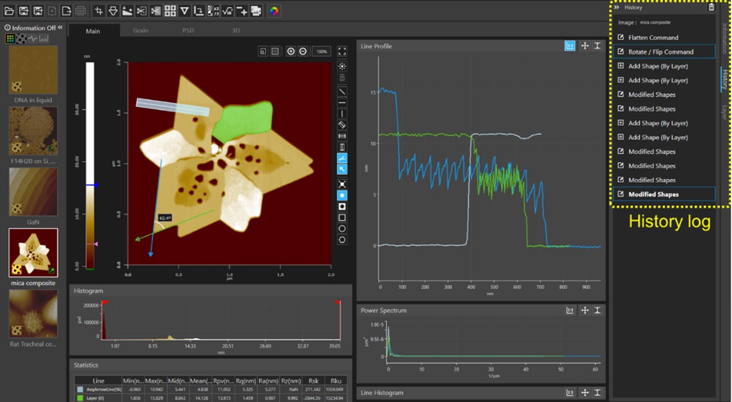The image size is (732, 402).
Task: Select the crop tool in top toolbar
Action: coord(99,11)
